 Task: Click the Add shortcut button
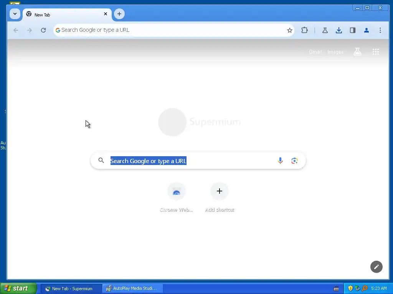coord(220,197)
